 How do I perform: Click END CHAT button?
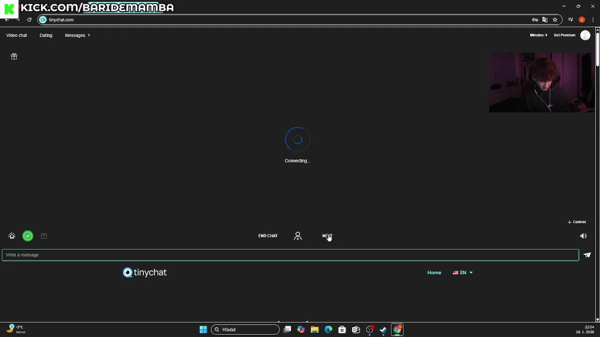click(268, 236)
